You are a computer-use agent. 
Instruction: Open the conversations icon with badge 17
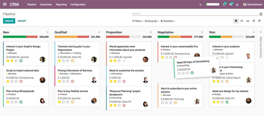coord(231,4)
